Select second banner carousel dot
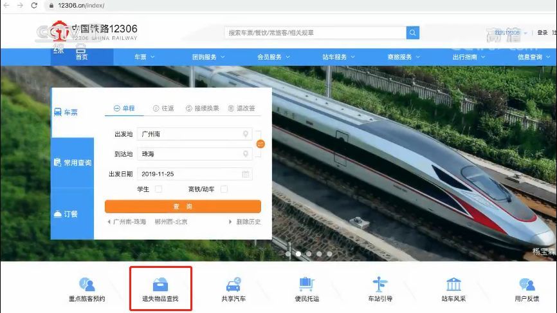Image resolution: width=557 pixels, height=313 pixels. 298,254
